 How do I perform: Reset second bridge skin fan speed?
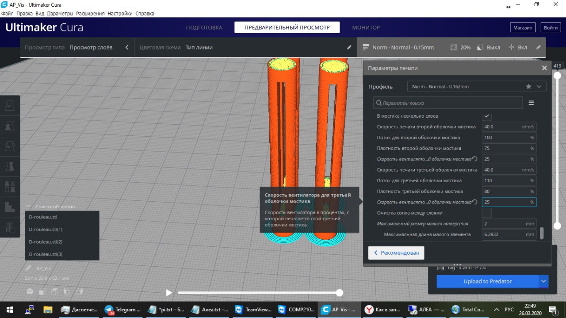[474, 159]
